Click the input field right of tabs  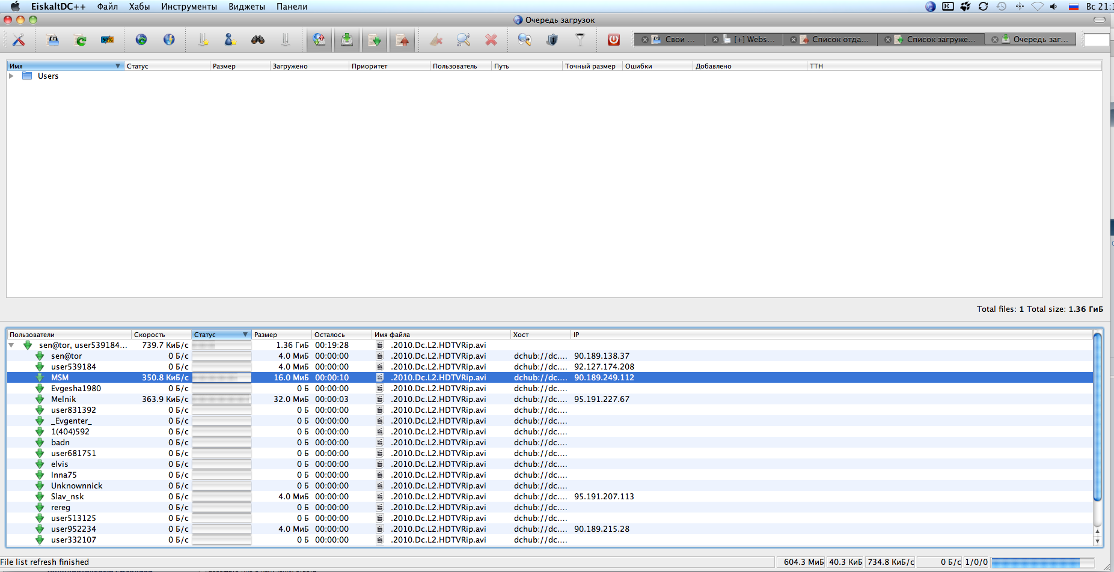pos(1096,40)
